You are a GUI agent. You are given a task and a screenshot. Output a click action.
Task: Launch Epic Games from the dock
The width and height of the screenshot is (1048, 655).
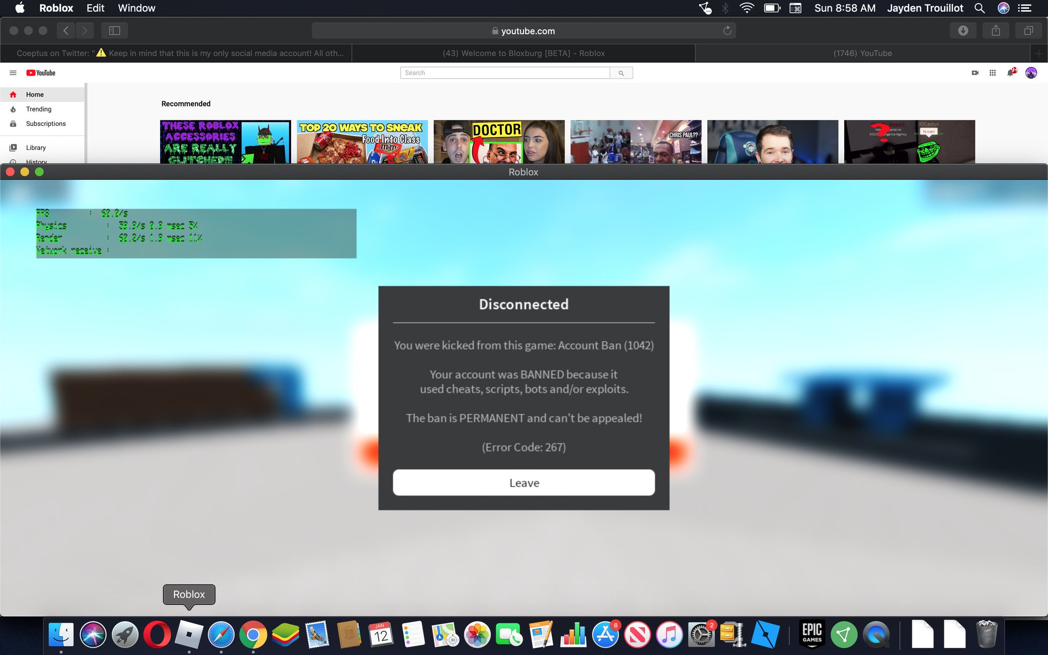[811, 635]
